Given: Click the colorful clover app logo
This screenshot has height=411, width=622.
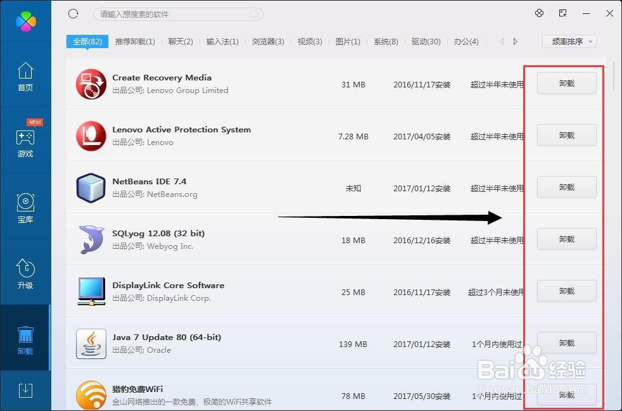Looking at the screenshot, I should tap(26, 22).
